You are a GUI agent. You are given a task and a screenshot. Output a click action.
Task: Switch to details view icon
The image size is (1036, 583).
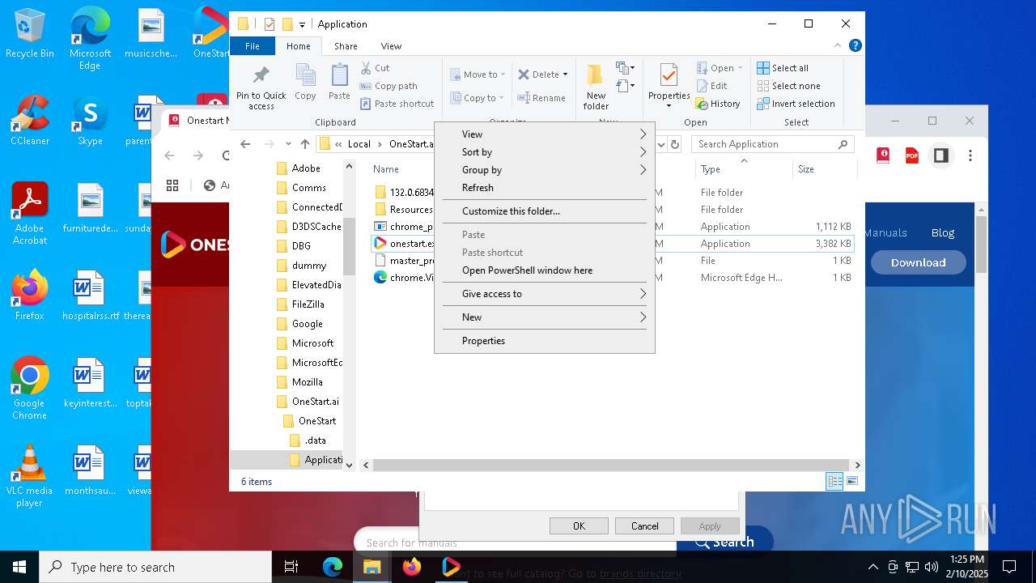[x=834, y=482]
